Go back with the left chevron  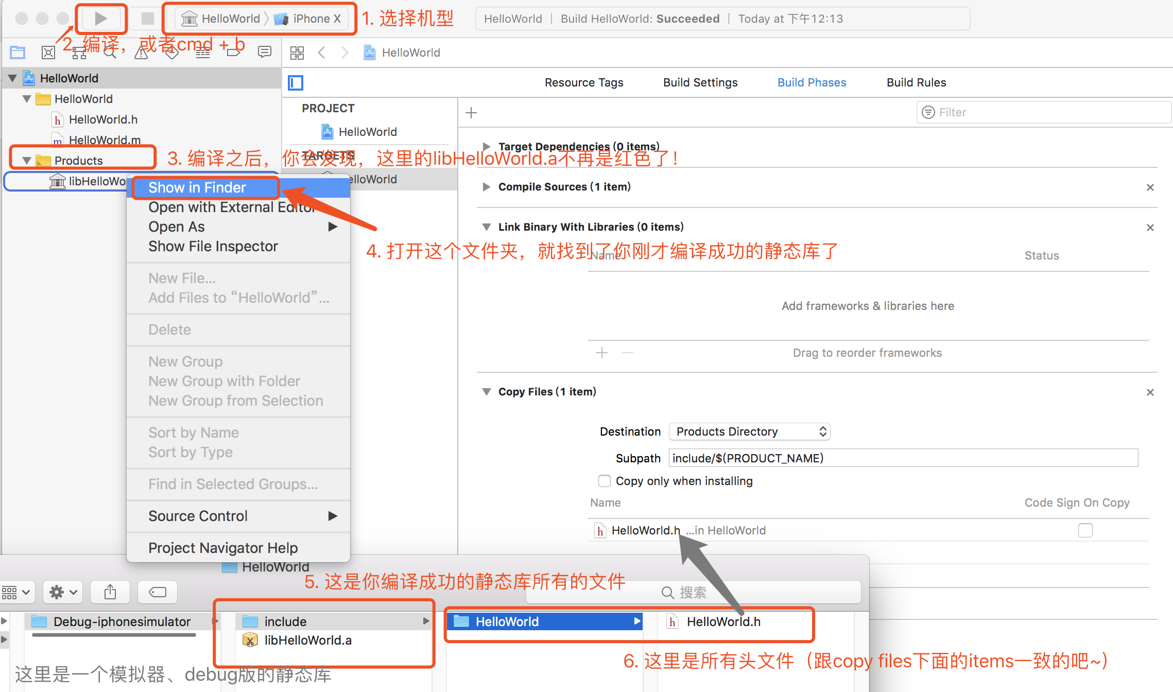pos(322,53)
